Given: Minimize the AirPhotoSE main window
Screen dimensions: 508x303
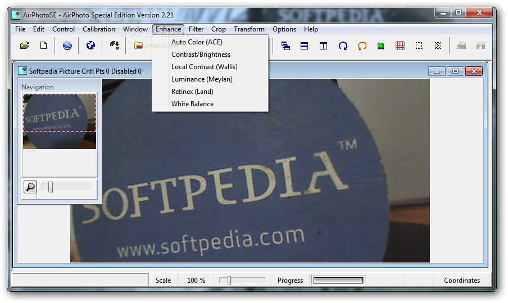Looking at the screenshot, I should [x=443, y=13].
